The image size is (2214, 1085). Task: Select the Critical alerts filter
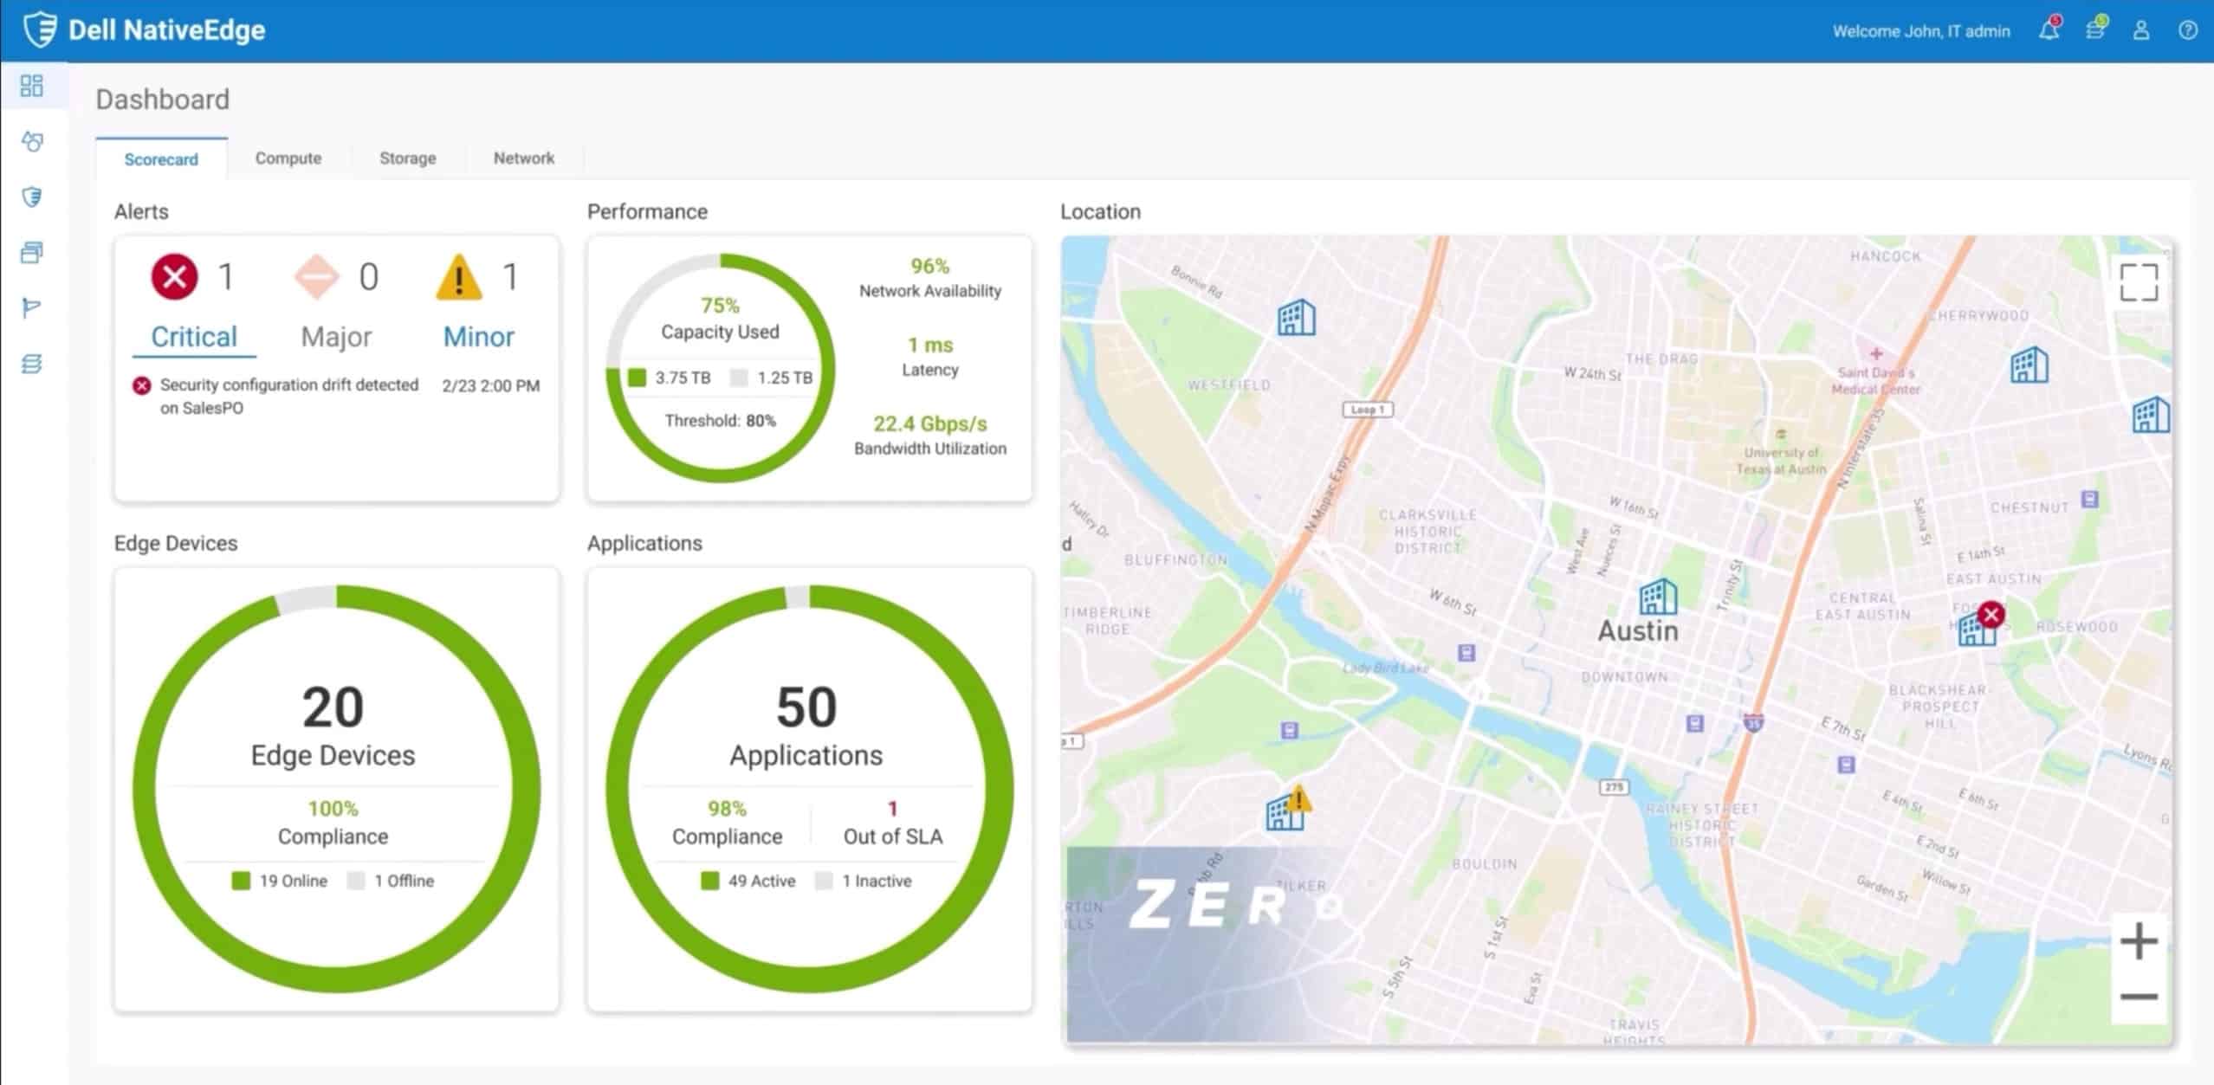[x=193, y=336]
